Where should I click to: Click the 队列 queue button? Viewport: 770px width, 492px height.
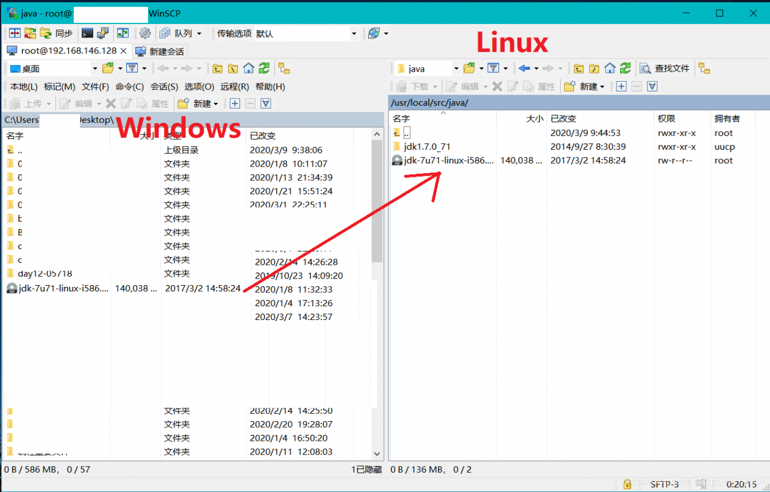[x=177, y=34]
